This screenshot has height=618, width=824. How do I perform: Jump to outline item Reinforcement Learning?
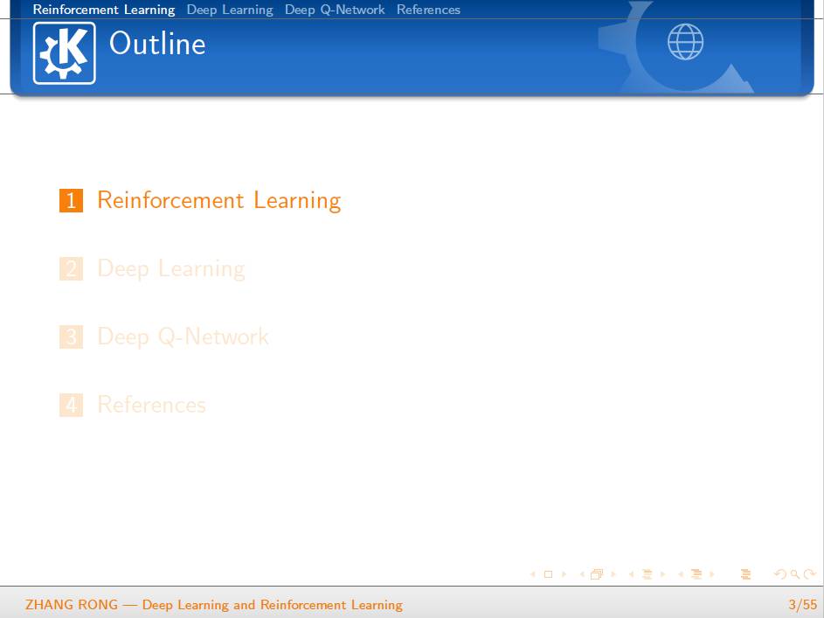pyautogui.click(x=219, y=201)
